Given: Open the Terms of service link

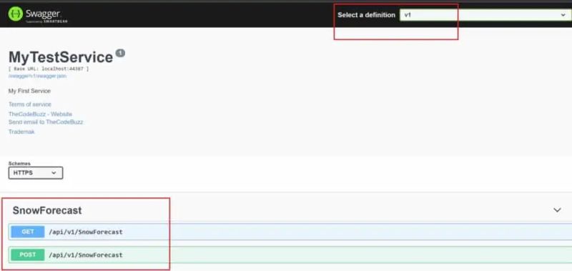Looking at the screenshot, I should (30, 104).
